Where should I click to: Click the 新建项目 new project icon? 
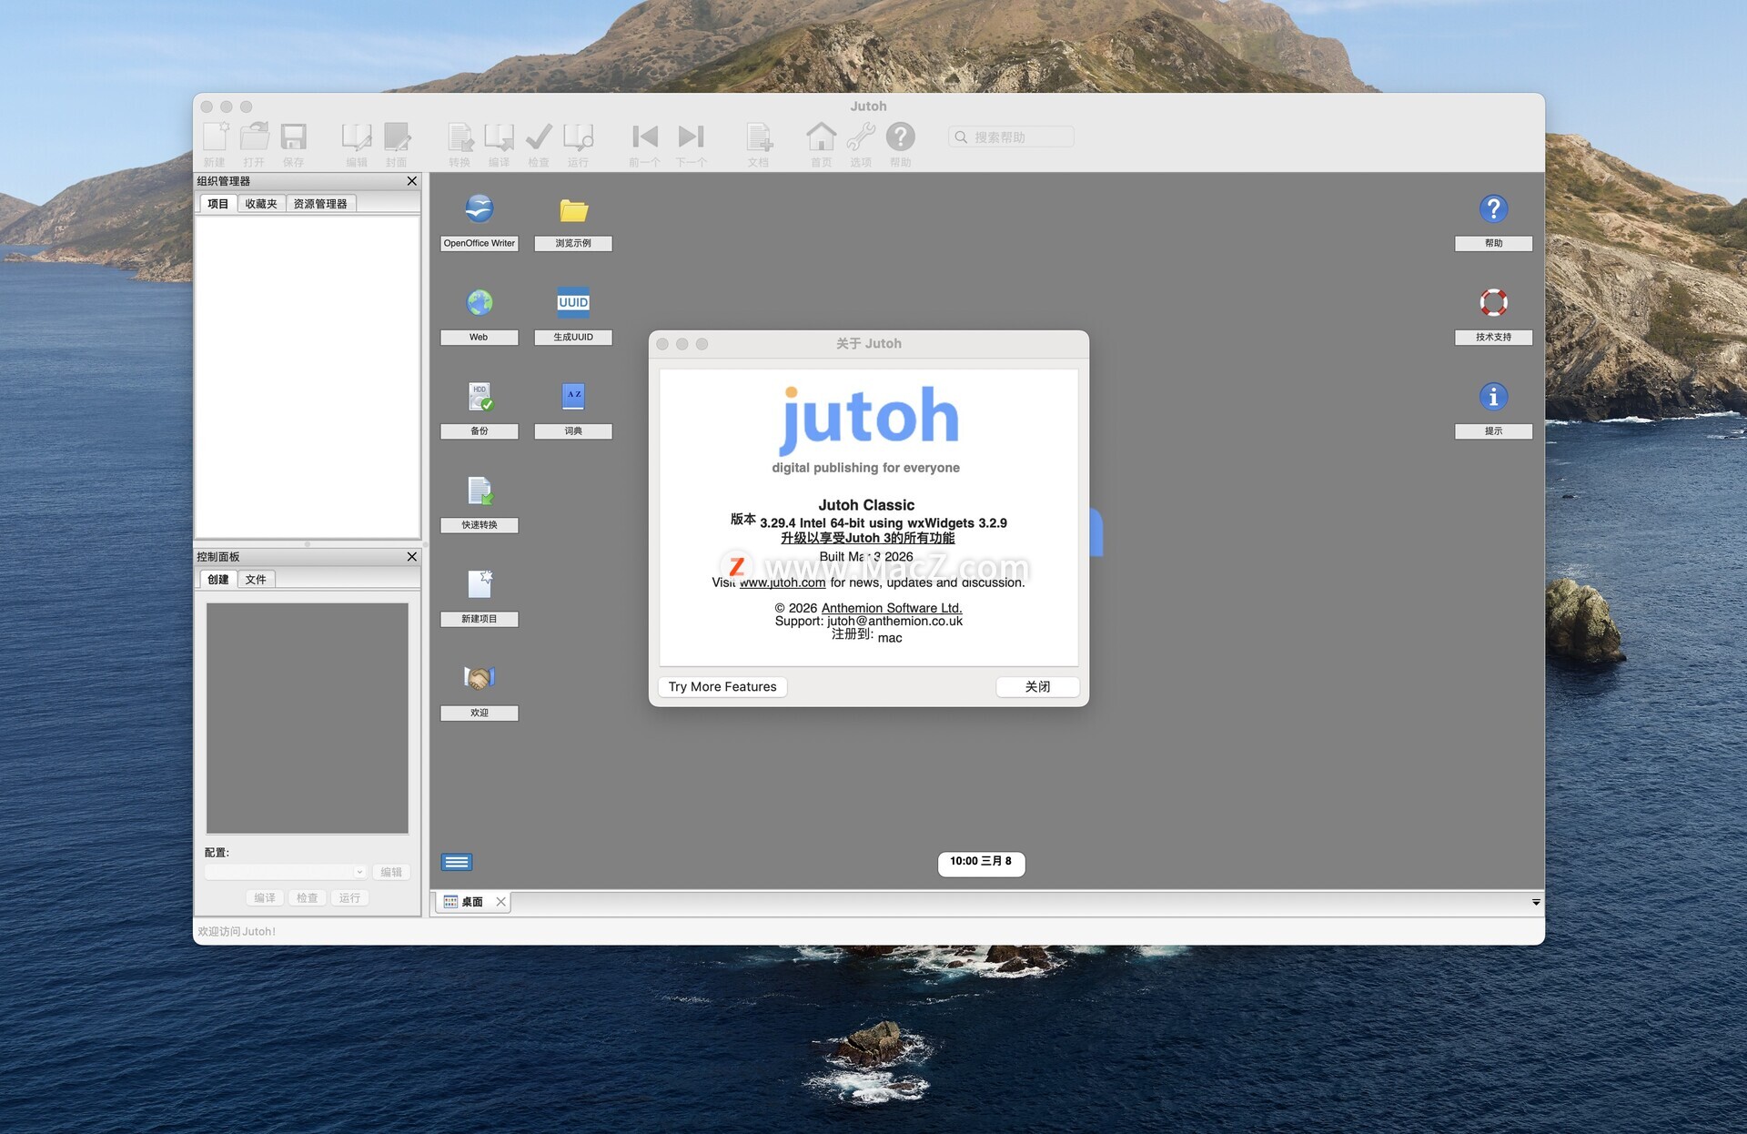point(480,584)
